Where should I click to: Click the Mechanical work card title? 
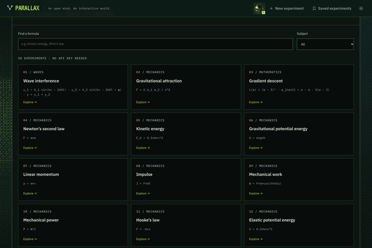tap(265, 175)
